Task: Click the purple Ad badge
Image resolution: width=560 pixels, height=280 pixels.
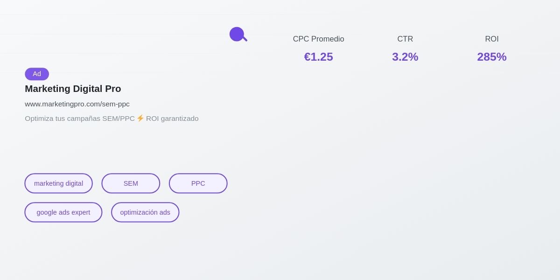Action: (37, 74)
